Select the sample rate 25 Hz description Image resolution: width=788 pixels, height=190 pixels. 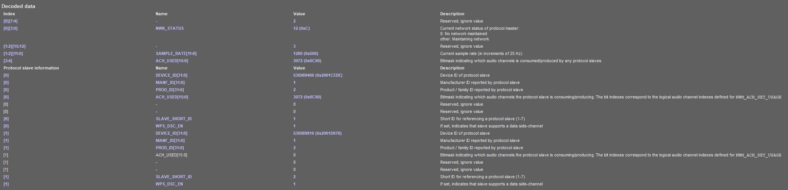point(481,54)
